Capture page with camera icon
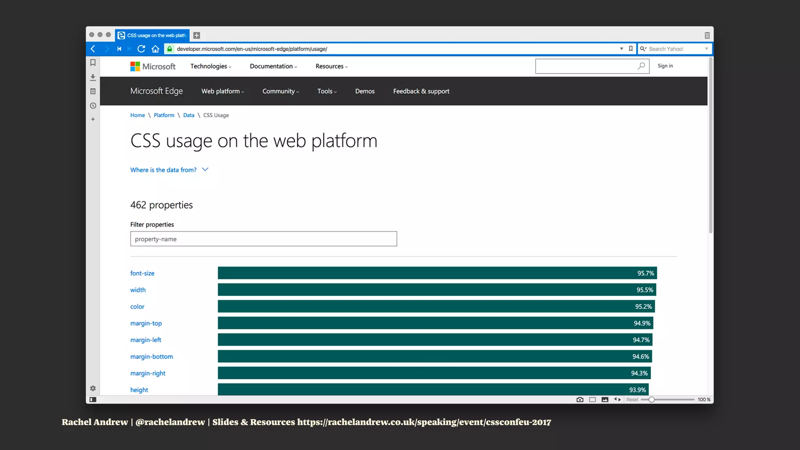Image resolution: width=800 pixels, height=450 pixels. (580, 400)
